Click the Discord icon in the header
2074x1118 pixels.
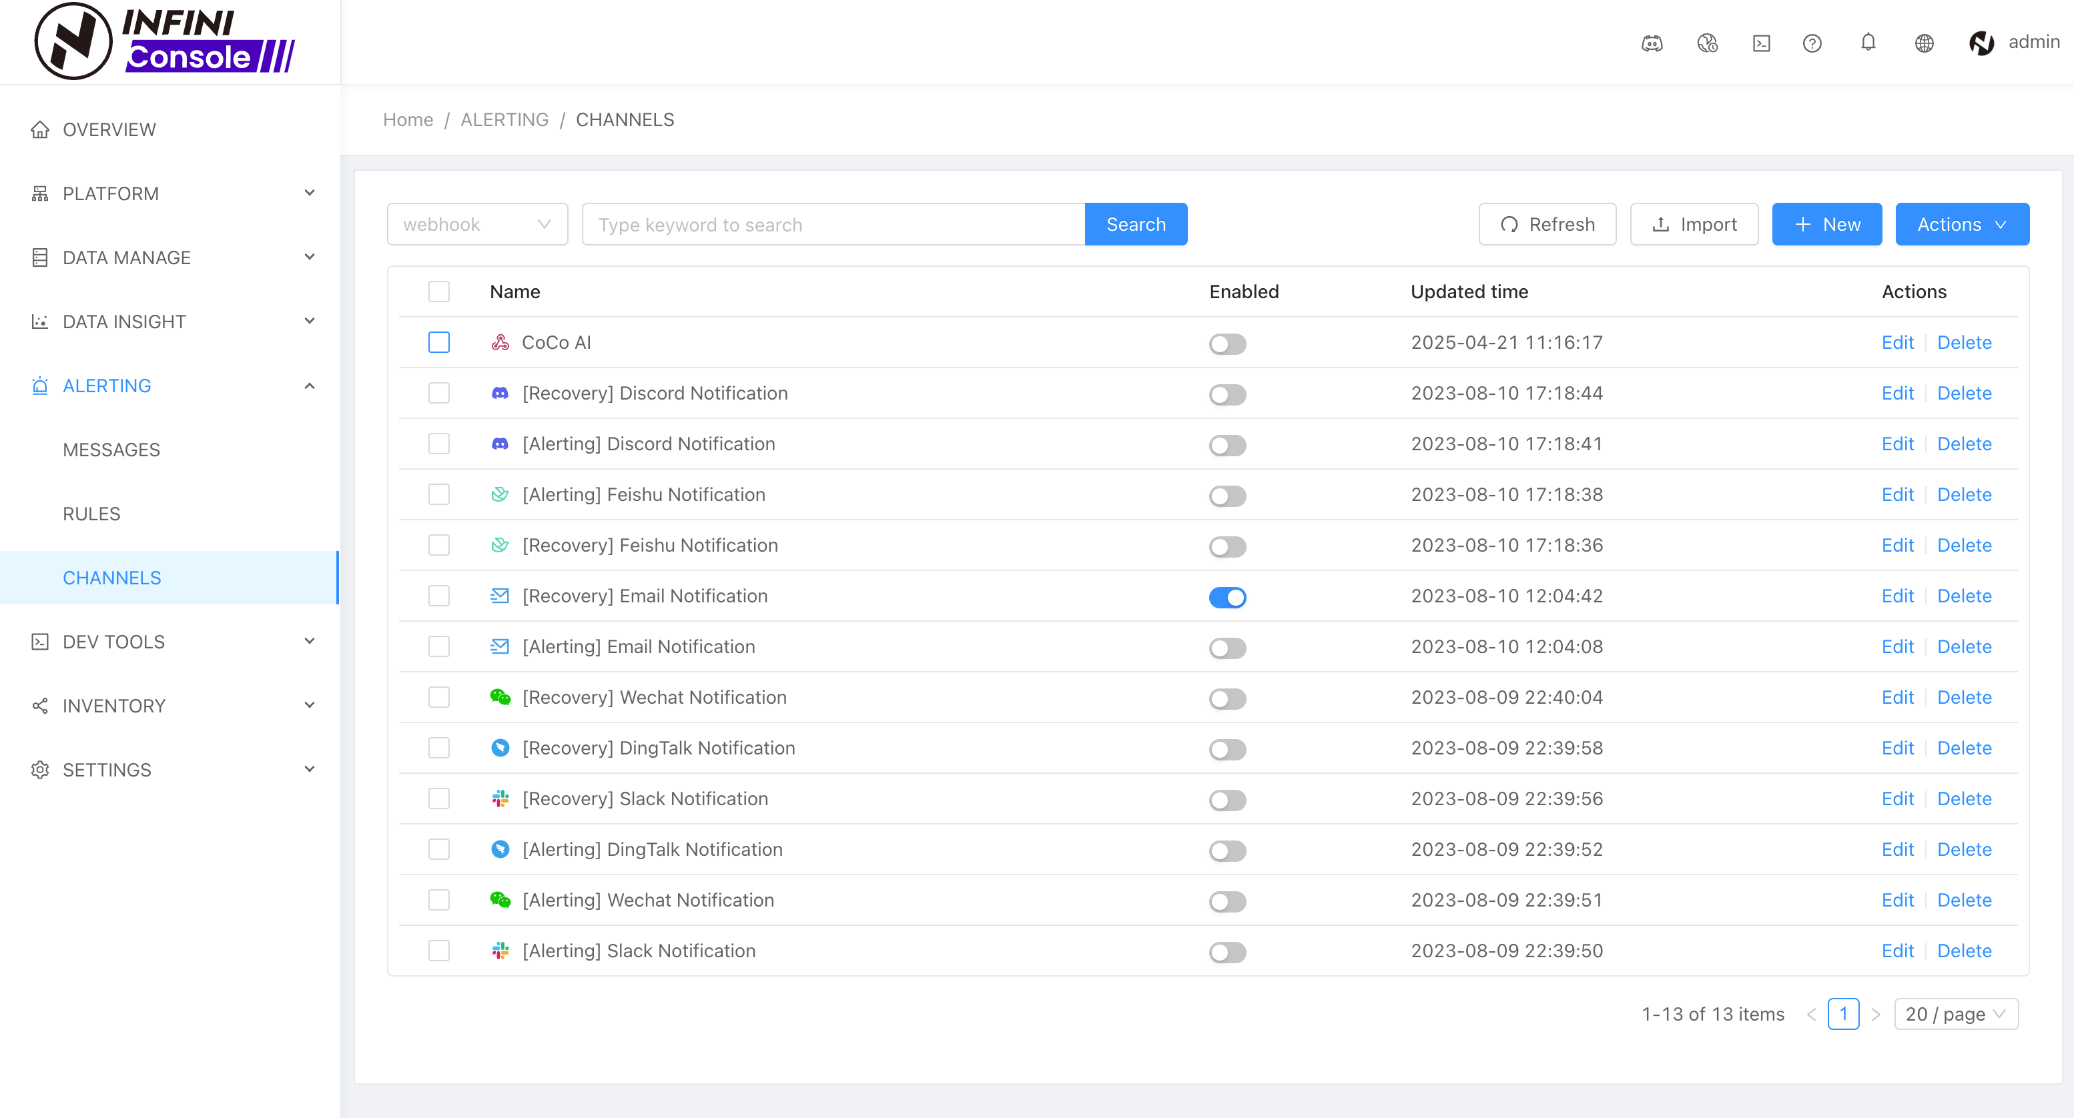pos(1652,43)
